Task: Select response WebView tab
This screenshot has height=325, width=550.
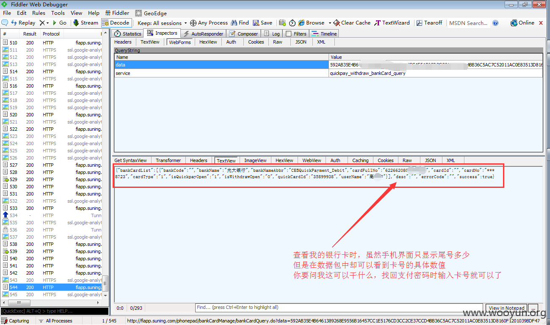Action: pos(312,160)
